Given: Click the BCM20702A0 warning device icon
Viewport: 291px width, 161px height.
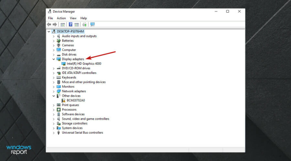Looking at the screenshot, I should coord(63,100).
